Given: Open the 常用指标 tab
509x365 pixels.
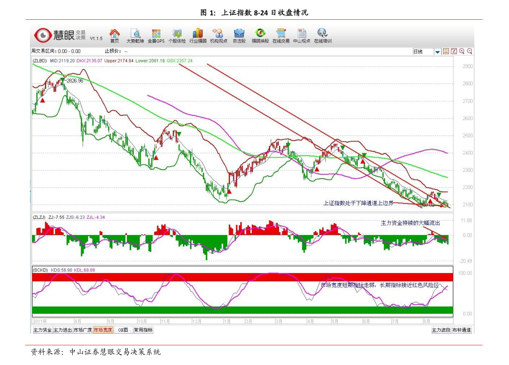Looking at the screenshot, I should coord(143,330).
